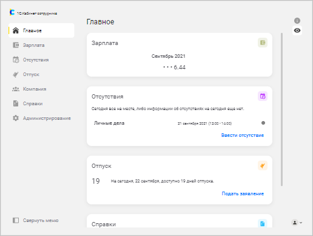Click the Отпуск card heading

(x=101, y=166)
